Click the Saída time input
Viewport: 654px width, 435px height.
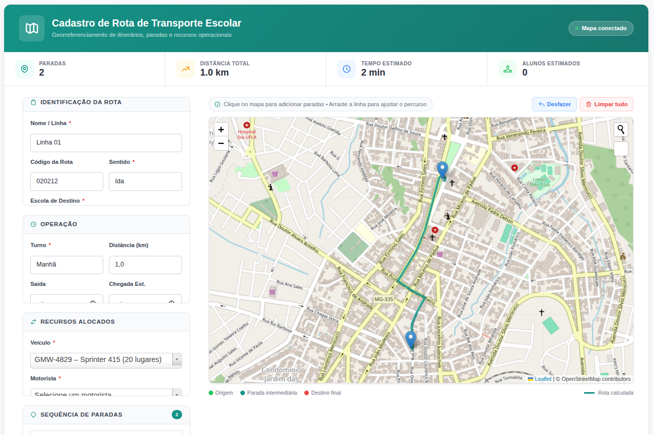66,299
